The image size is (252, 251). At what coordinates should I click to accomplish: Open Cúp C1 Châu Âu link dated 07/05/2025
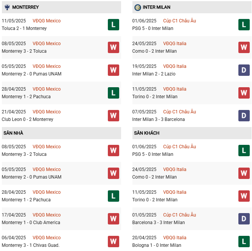[x=179, y=112]
